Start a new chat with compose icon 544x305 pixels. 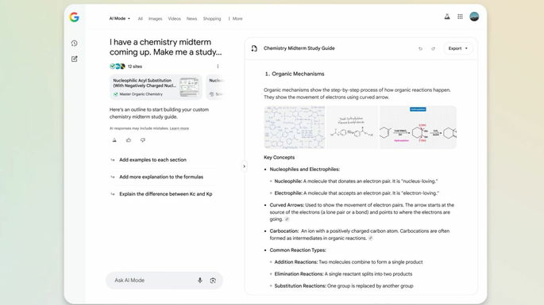click(74, 59)
